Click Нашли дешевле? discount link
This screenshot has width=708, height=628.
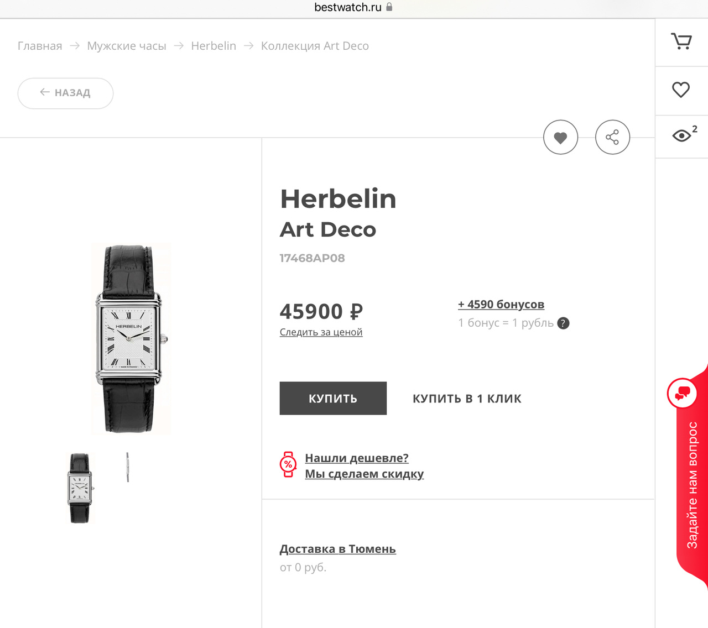pos(357,458)
